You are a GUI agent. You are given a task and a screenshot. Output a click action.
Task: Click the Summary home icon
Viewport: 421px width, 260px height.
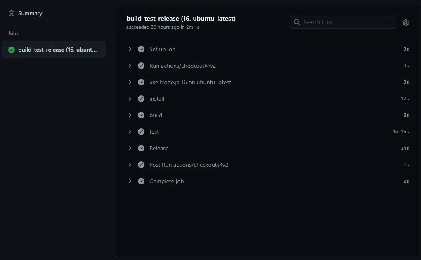click(12, 13)
